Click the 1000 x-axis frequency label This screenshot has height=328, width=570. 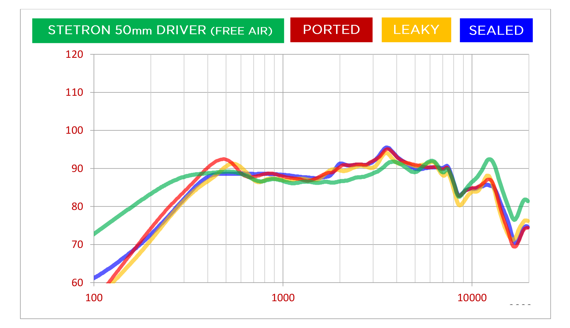[x=283, y=298]
